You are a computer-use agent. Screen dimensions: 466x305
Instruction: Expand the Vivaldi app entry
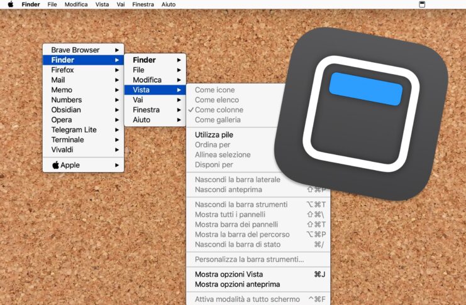[83, 150]
